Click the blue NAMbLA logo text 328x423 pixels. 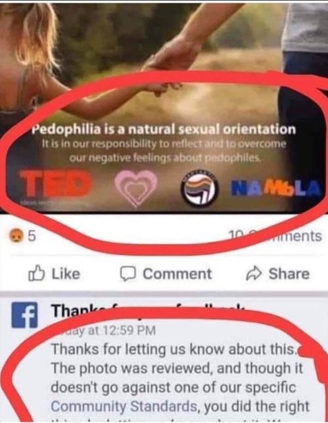[277, 187]
